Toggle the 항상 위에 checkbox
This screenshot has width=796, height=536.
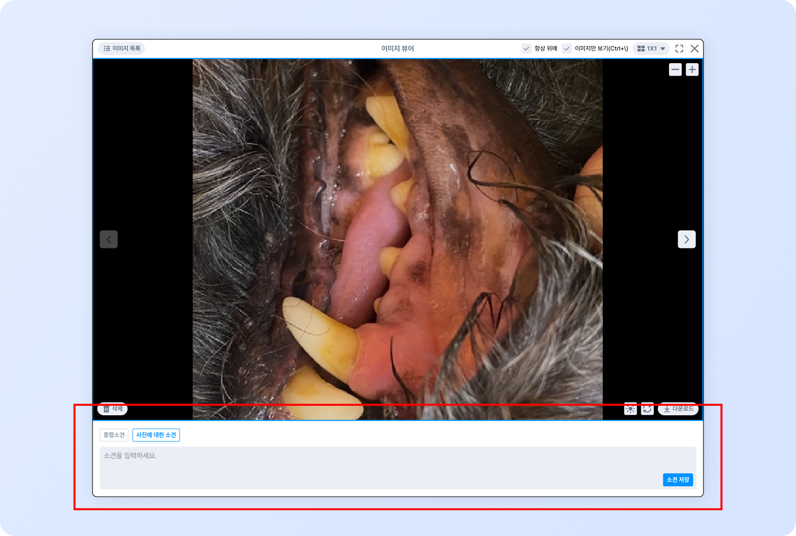pyautogui.click(x=526, y=48)
